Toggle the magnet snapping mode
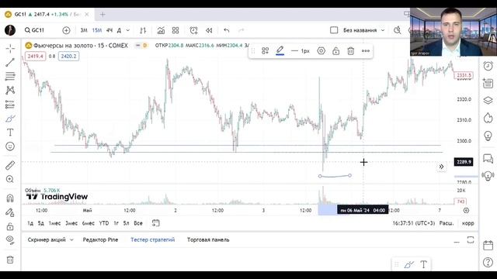This screenshot has height=279, width=497. coord(10,198)
